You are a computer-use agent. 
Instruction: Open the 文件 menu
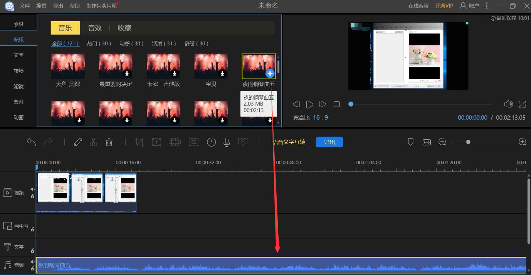[x=25, y=6]
